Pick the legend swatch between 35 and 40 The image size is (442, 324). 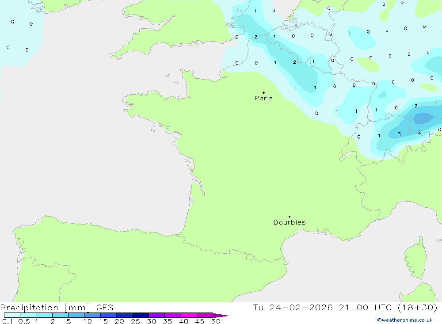click(173, 315)
